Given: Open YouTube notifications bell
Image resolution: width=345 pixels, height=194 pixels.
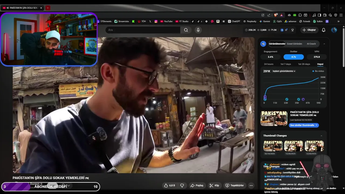Looking at the screenshot, I should coord(324,30).
